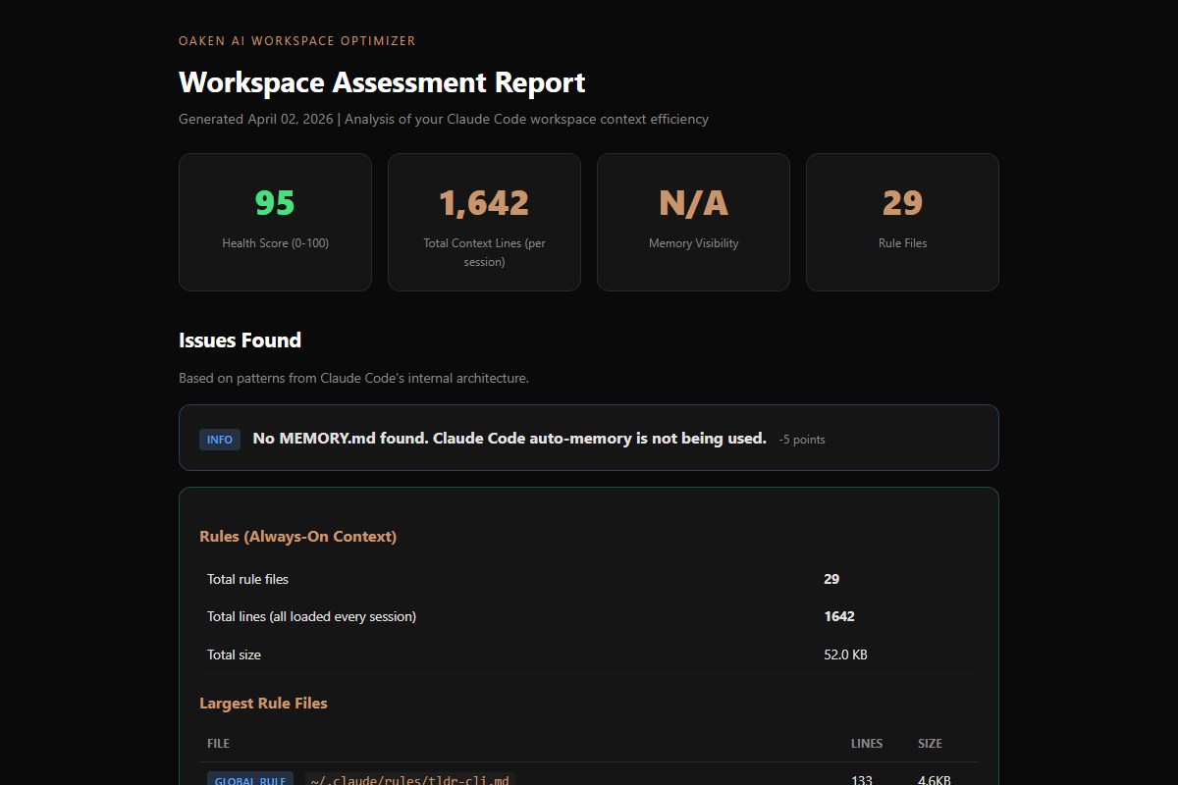Click the Total rule files count 29
Viewport: 1178px width, 785px height.
click(x=830, y=579)
